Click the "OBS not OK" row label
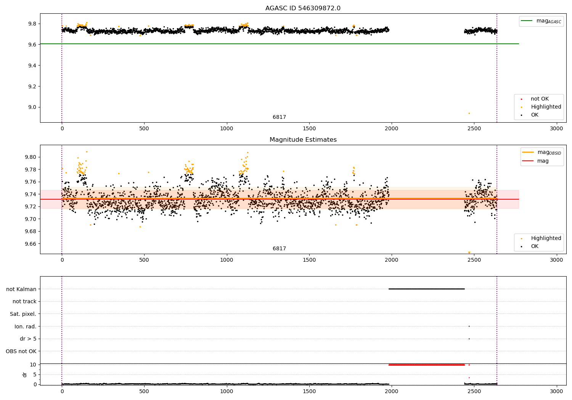The image size is (572, 400). (x=21, y=351)
